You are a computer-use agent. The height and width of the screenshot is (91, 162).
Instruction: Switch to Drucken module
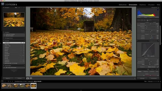(x=151, y=5)
